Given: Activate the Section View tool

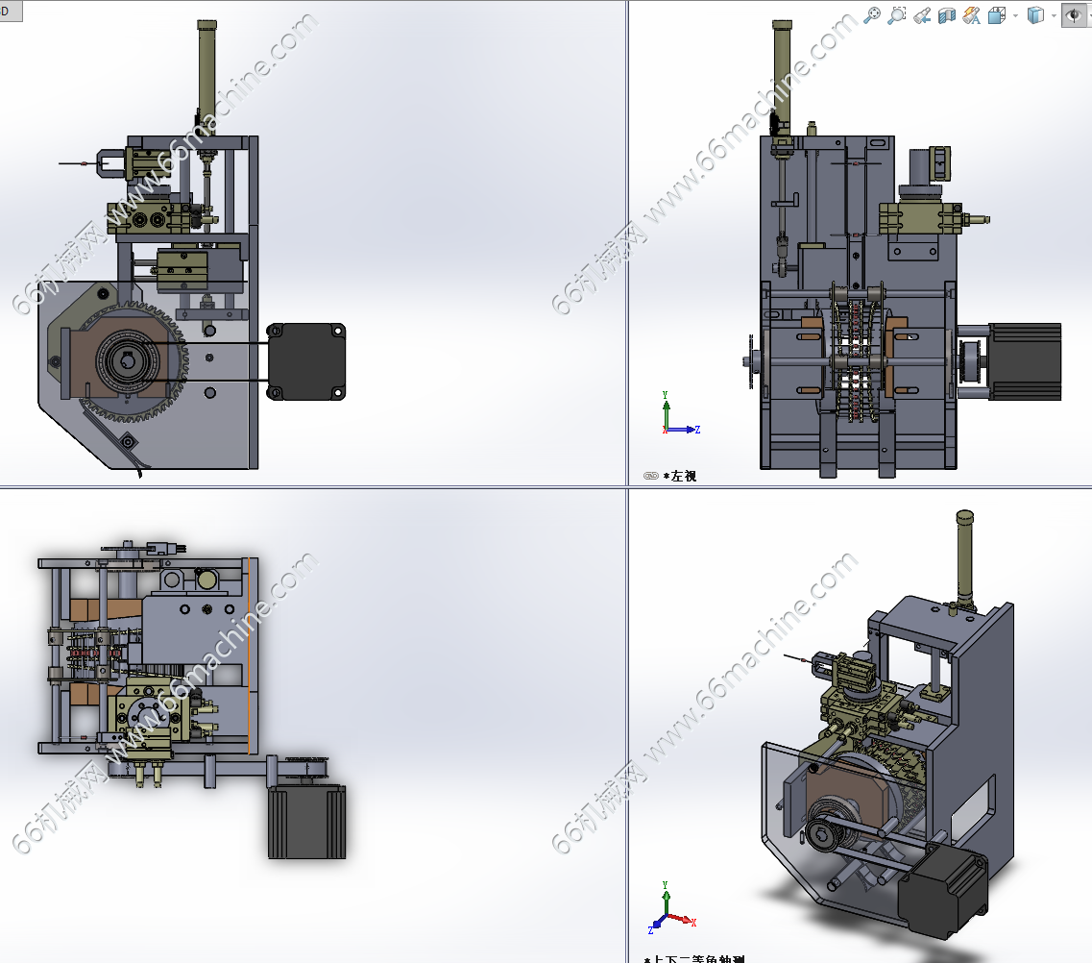Looking at the screenshot, I should pyautogui.click(x=947, y=15).
